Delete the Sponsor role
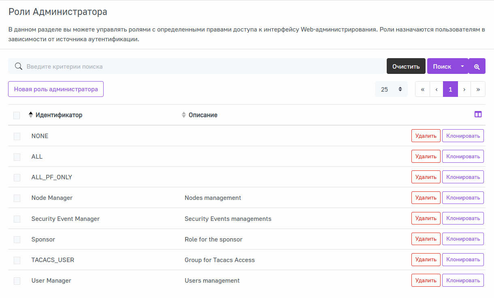Viewport: 494px width, 298px height. [x=426, y=239]
